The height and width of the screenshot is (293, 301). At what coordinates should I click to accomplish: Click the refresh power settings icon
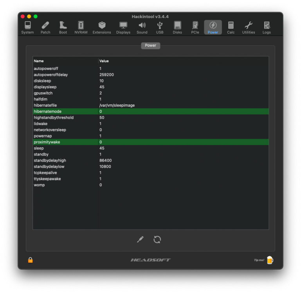(157, 239)
